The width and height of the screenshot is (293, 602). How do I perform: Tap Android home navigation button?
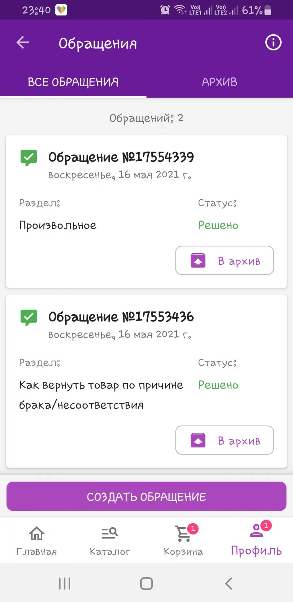click(146, 583)
